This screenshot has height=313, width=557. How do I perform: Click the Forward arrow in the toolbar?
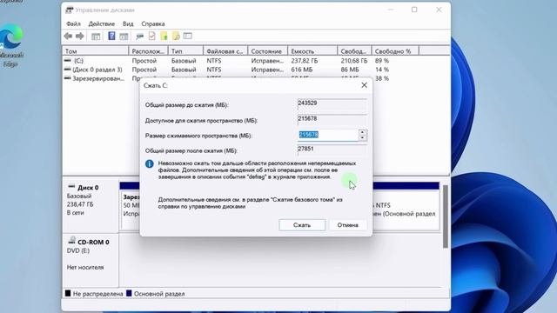pos(80,36)
